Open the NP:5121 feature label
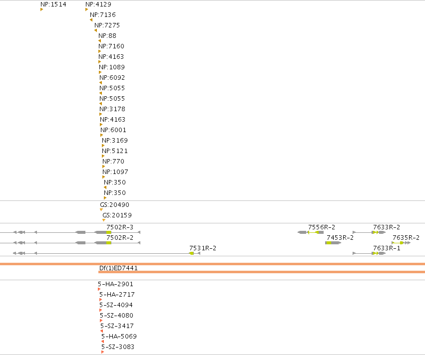The width and height of the screenshot is (425, 355). [x=115, y=151]
